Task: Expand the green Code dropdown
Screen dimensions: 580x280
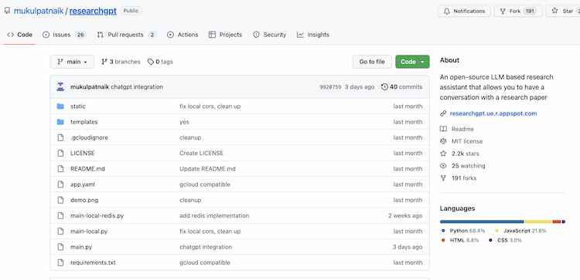Action: (412, 62)
